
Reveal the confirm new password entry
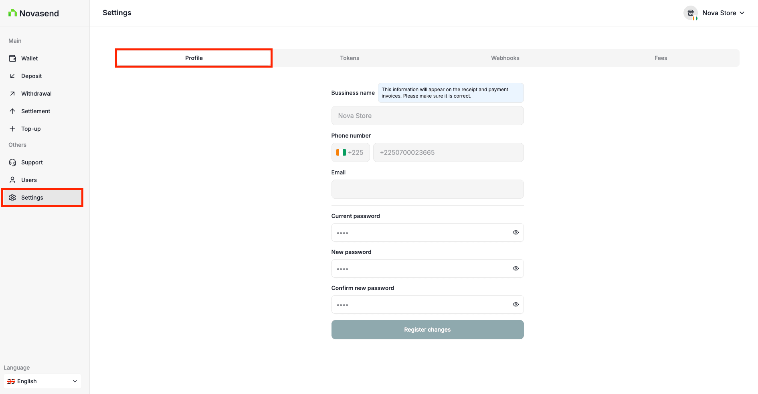click(515, 304)
